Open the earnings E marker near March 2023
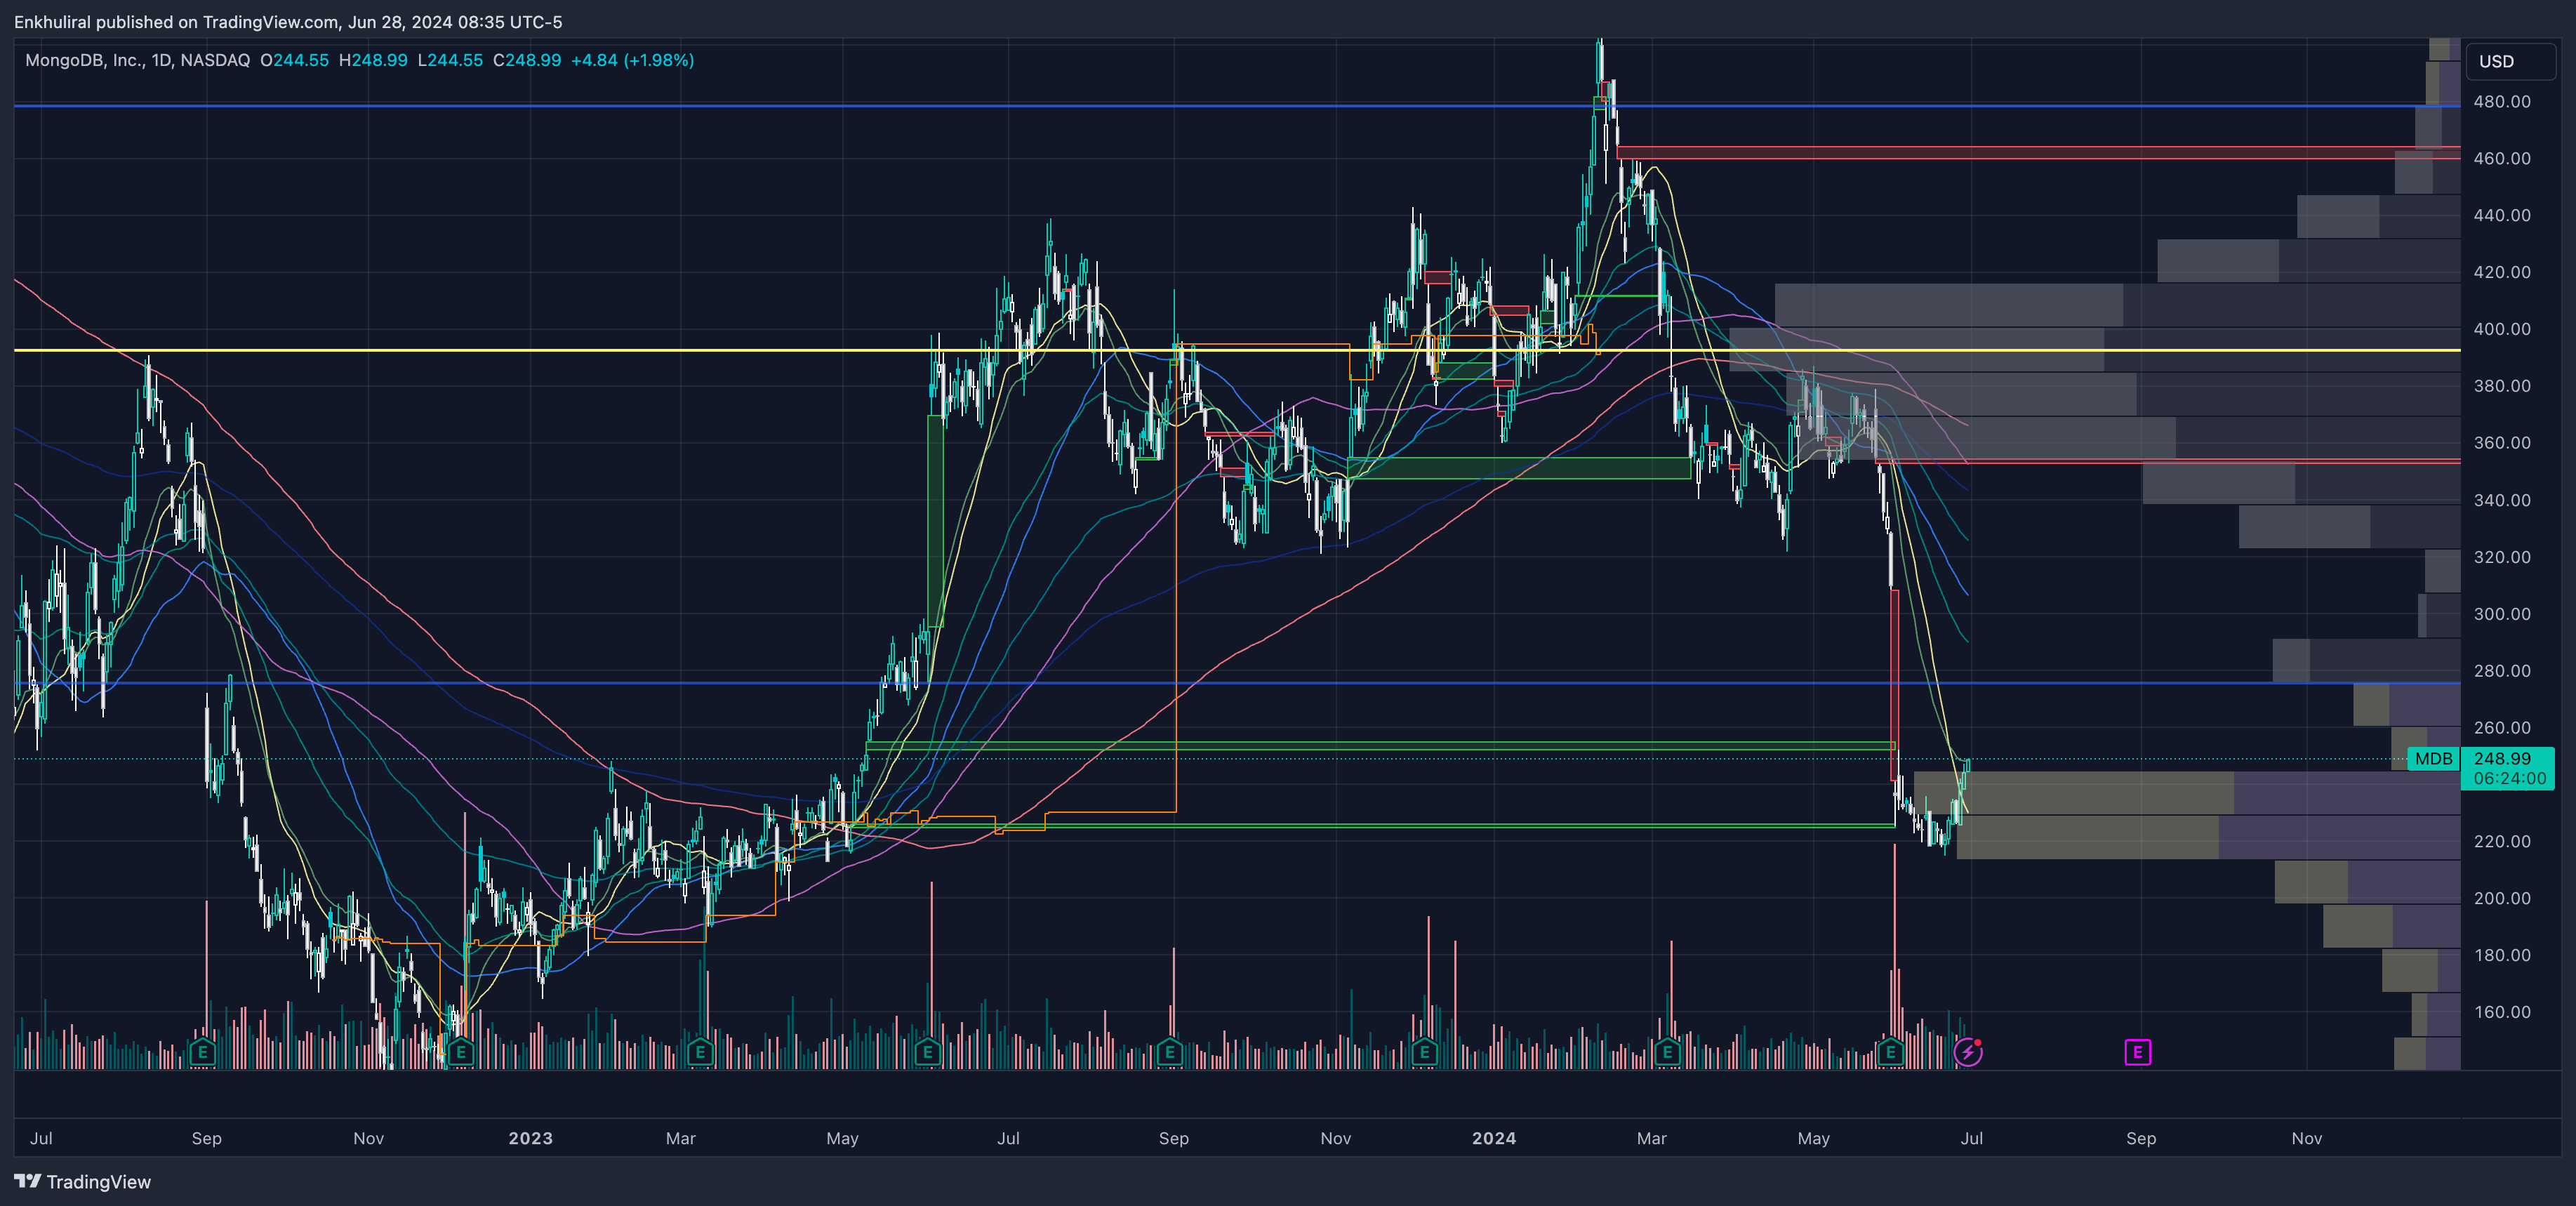2576x1206 pixels. point(700,1052)
